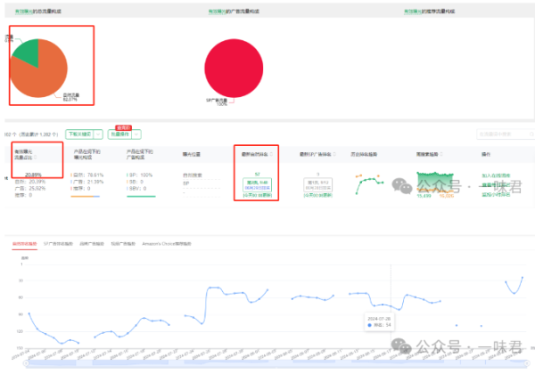The height and width of the screenshot is (374, 535).
Task: Click the sort icon beside 最新自然排名 header
Action: 271,154
